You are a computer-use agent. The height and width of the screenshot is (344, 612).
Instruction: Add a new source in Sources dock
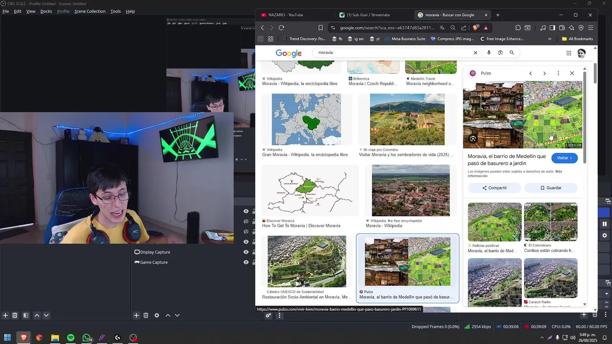coord(136,315)
